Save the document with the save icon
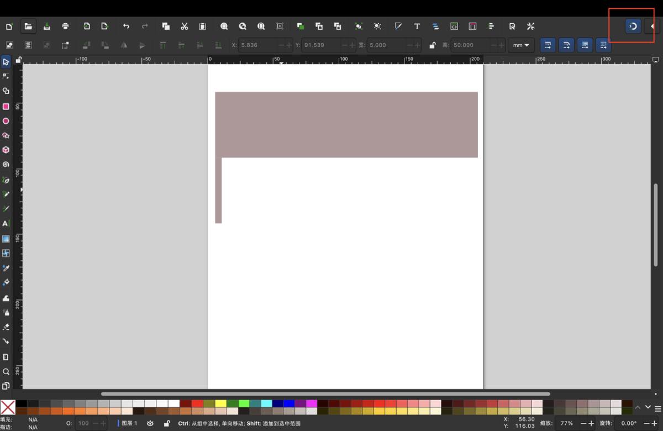The width and height of the screenshot is (663, 431). point(47,26)
